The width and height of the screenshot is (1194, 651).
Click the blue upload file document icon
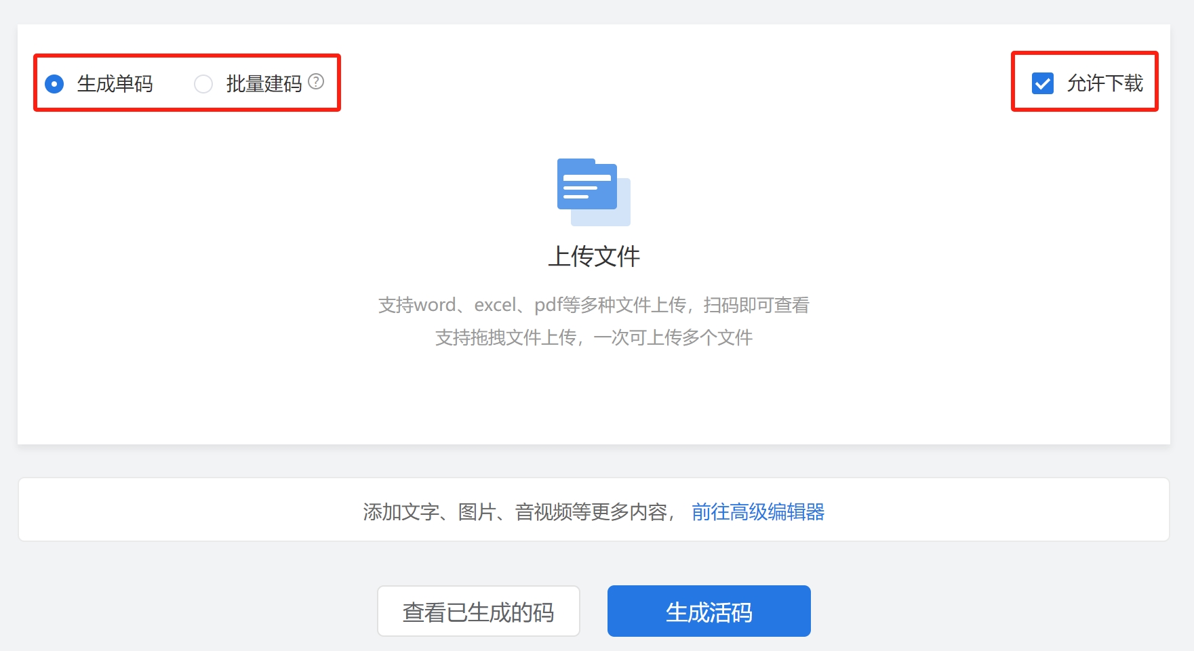(x=594, y=192)
